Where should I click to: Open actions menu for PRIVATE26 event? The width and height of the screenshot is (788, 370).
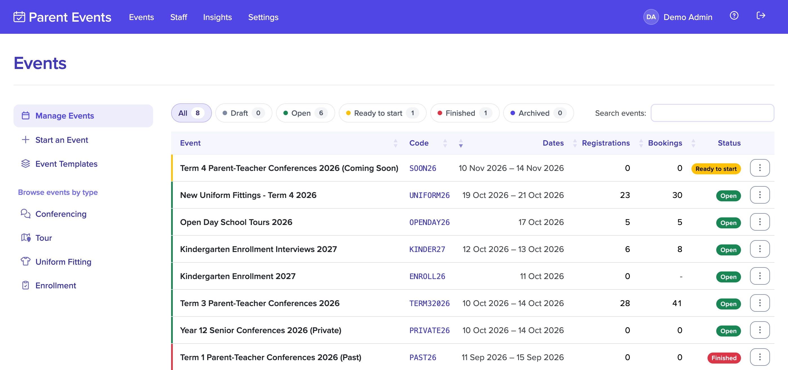point(760,330)
